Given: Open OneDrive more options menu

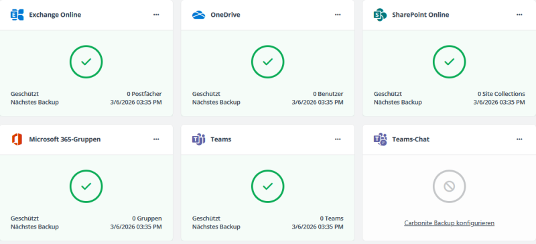Looking at the screenshot, I should (338, 15).
